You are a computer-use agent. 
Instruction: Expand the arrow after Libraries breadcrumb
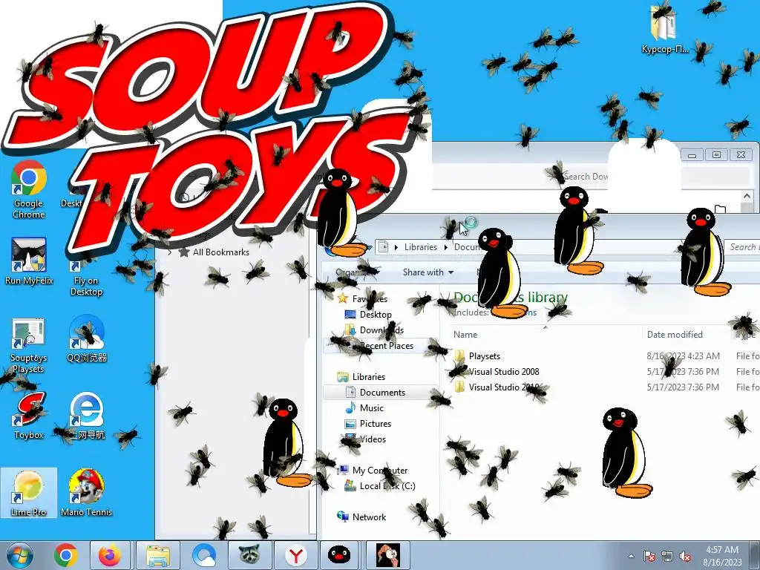point(446,247)
